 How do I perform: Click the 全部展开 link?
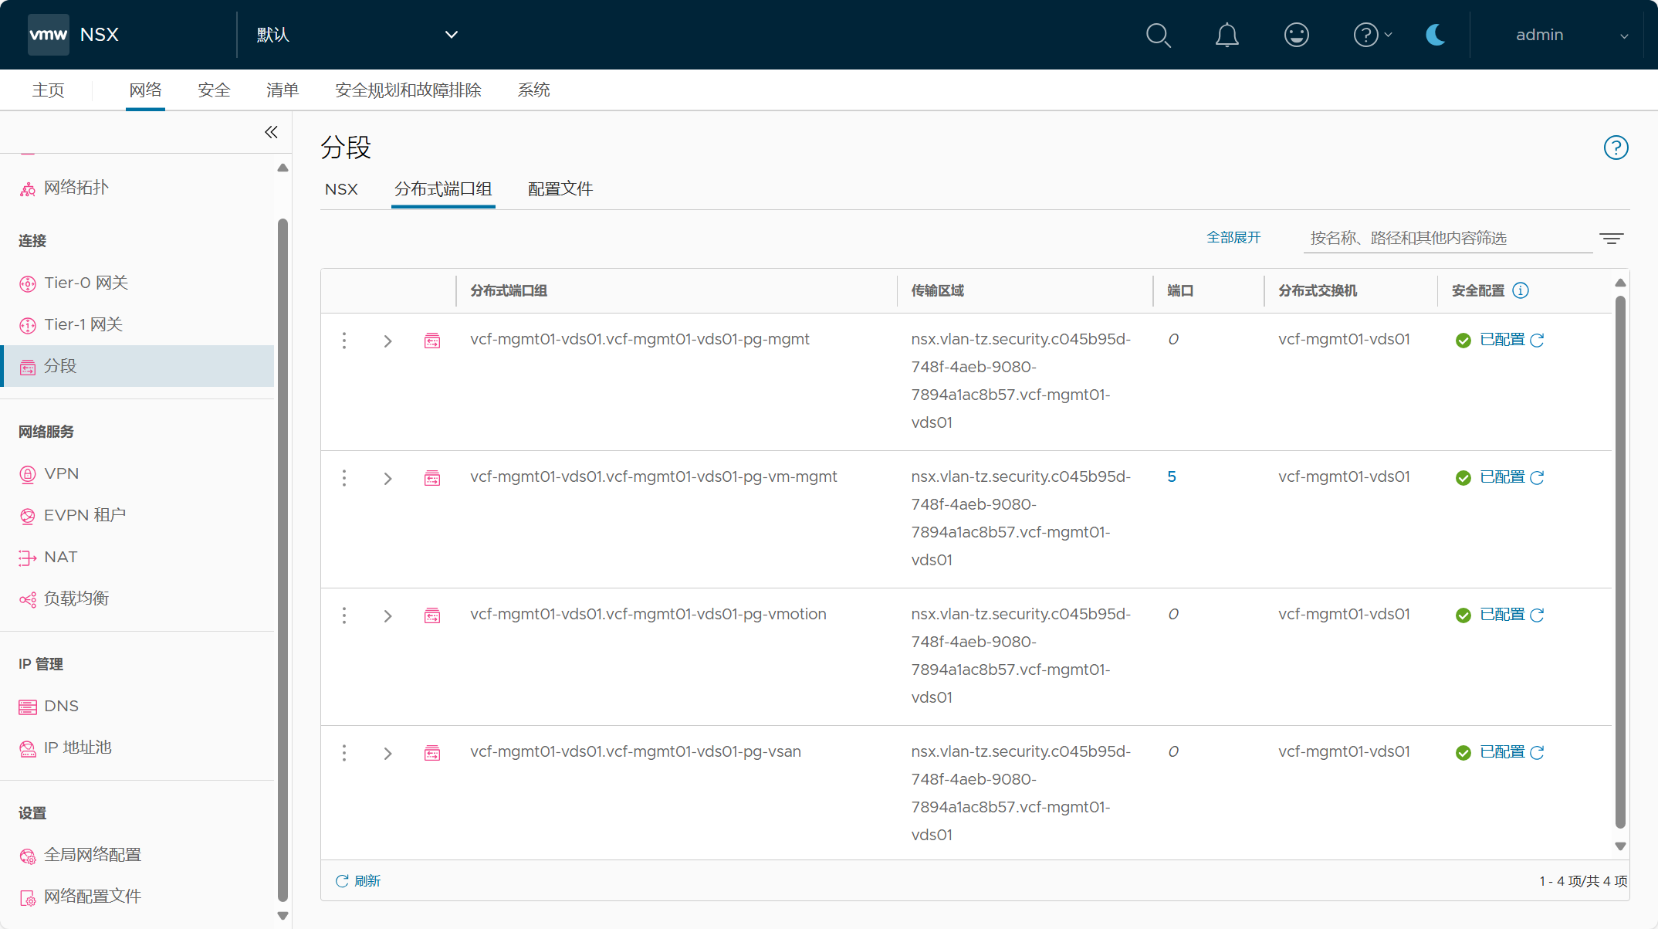click(x=1233, y=238)
